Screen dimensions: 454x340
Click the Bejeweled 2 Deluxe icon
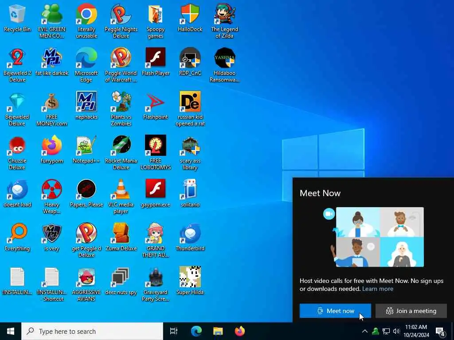[x=17, y=65]
